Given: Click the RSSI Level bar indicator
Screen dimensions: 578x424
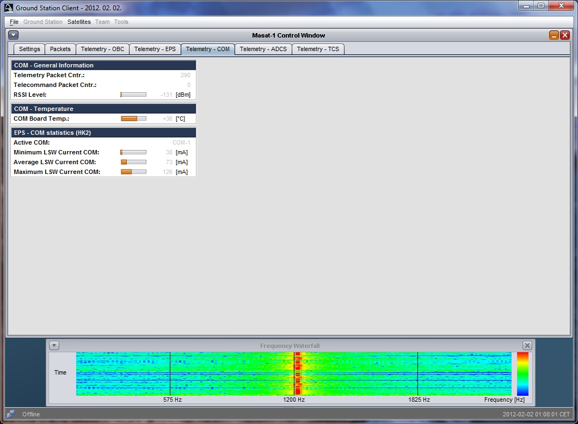Looking at the screenshot, I should 133,95.
